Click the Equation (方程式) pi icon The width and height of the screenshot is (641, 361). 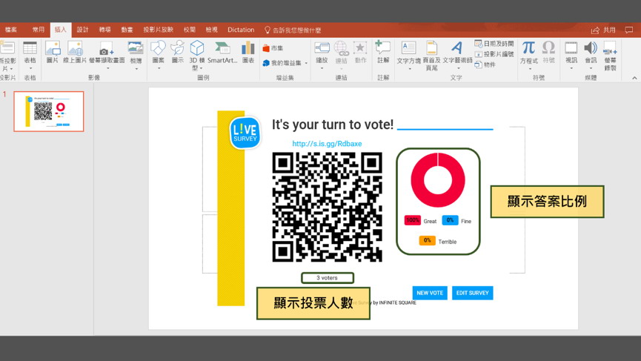tap(528, 47)
